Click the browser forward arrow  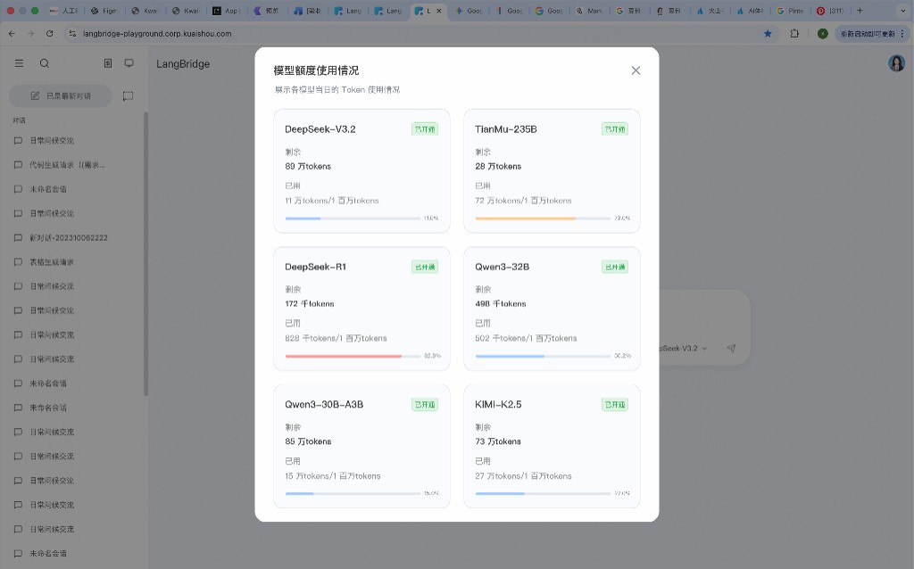[30, 34]
